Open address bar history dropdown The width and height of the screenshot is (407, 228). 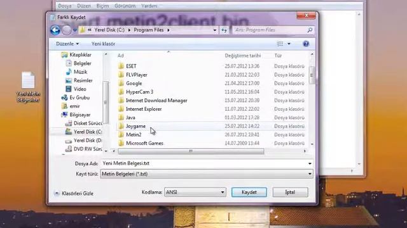215,30
